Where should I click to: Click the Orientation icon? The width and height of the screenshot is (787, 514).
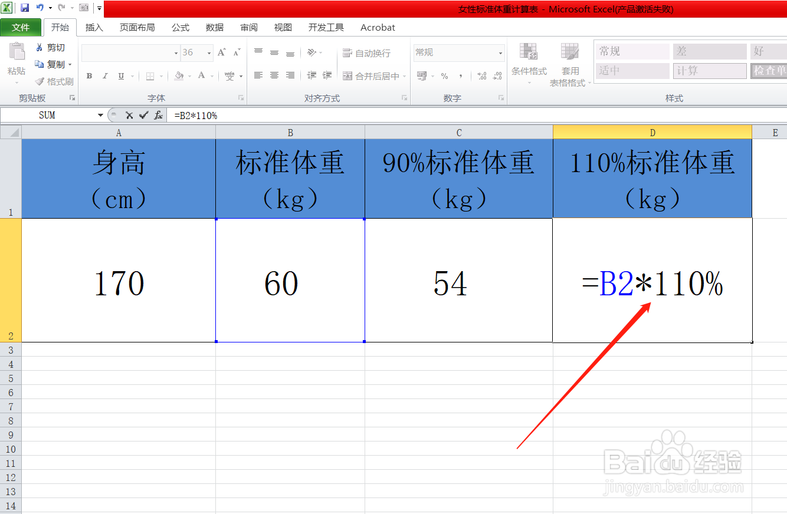311,52
